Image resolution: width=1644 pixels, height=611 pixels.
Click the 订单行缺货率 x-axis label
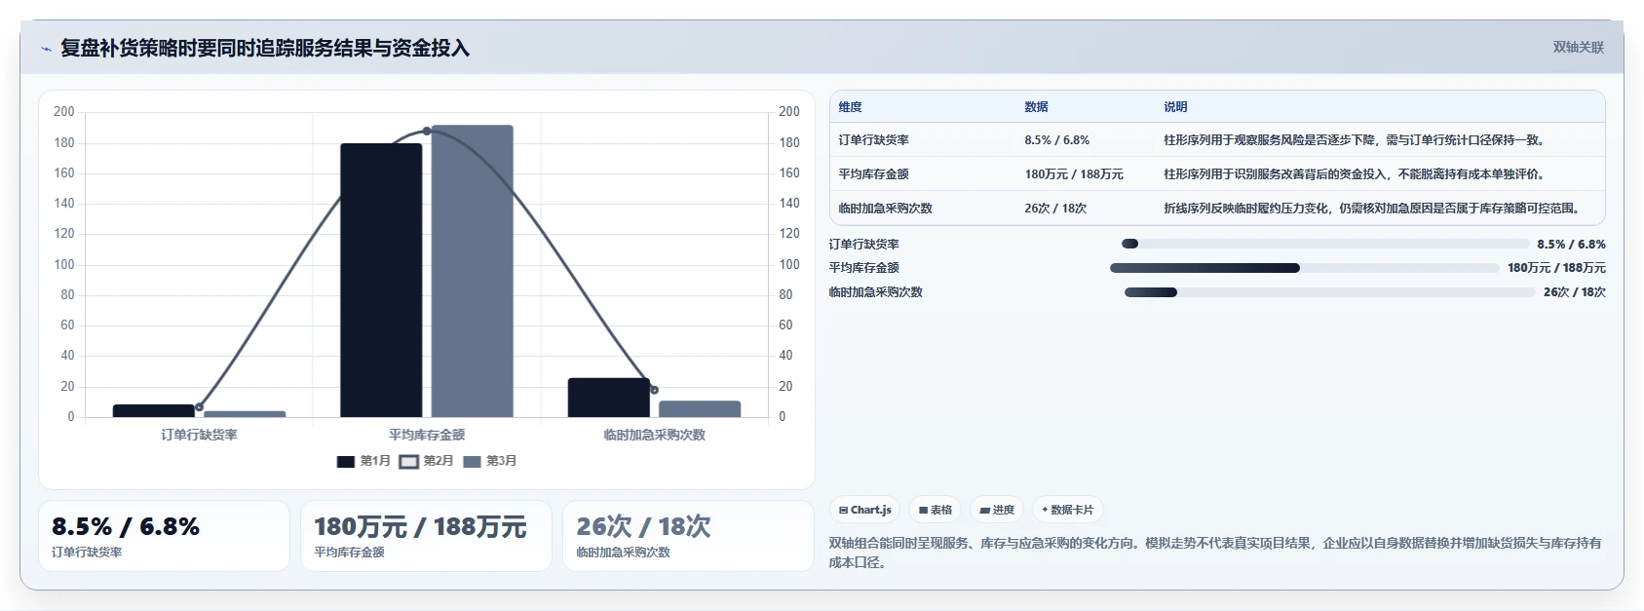click(x=199, y=435)
